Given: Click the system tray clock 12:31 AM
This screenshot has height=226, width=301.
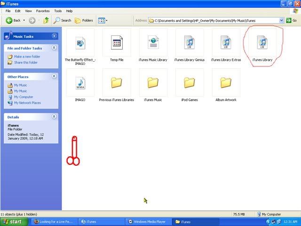Looking at the screenshot, I should (x=290, y=222).
